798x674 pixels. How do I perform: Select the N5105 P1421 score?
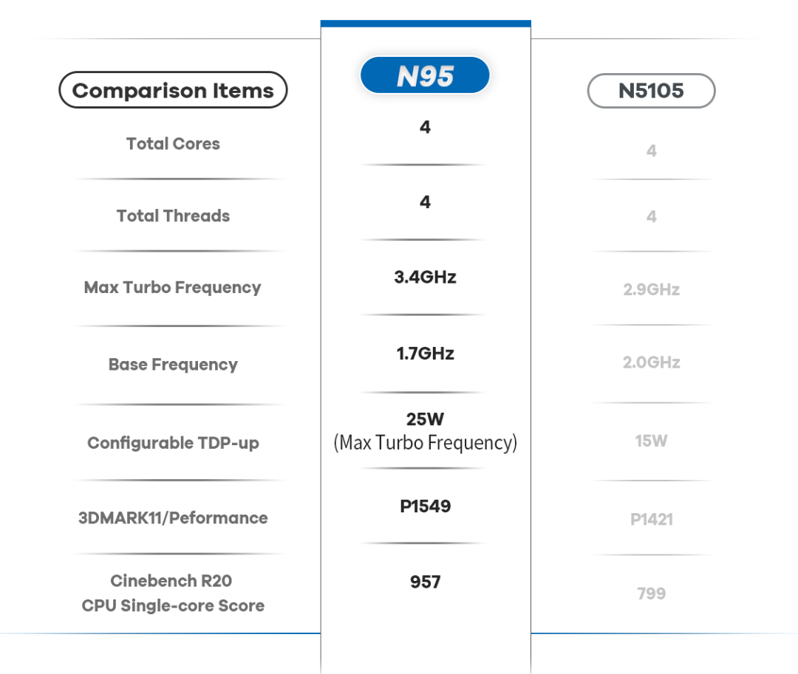point(652,520)
